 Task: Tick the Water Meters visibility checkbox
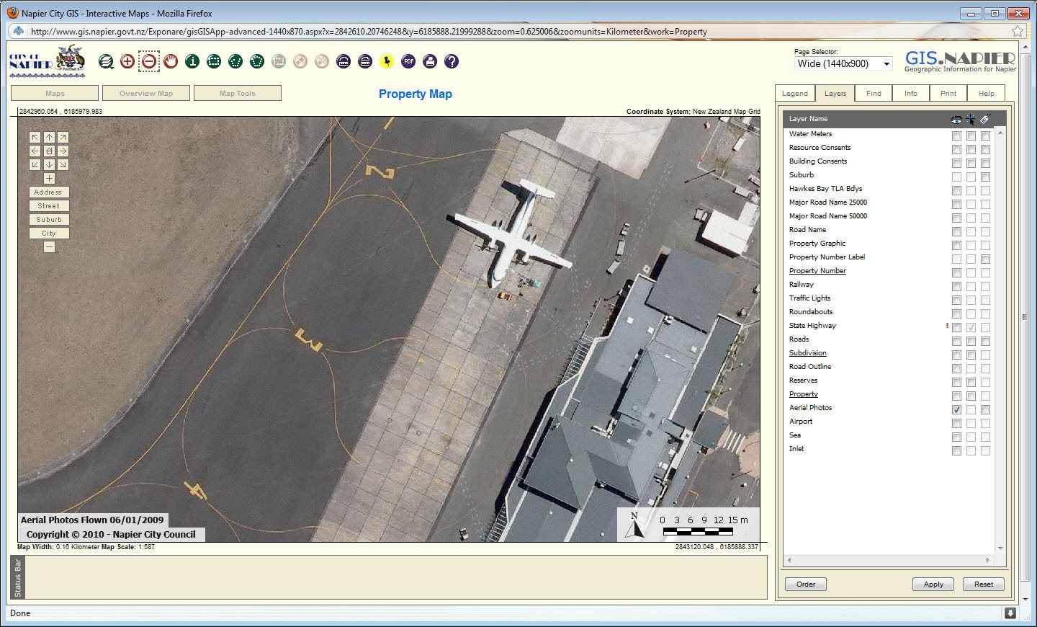tap(956, 135)
